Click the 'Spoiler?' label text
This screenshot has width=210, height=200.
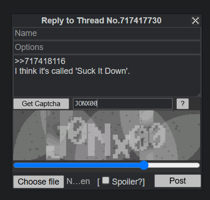click(x=127, y=182)
